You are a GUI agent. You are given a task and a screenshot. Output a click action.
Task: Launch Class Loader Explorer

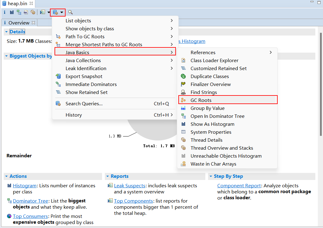point(227,61)
